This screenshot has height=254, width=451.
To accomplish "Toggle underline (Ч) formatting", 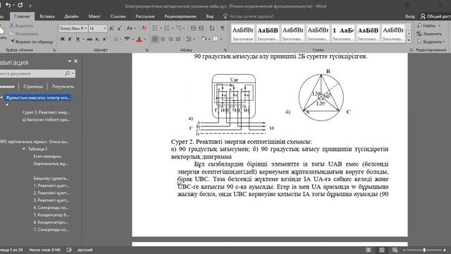I will pos(78,39).
